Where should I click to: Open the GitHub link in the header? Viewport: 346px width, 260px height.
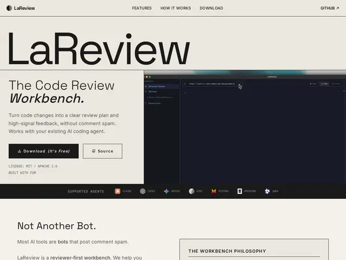(330, 8)
